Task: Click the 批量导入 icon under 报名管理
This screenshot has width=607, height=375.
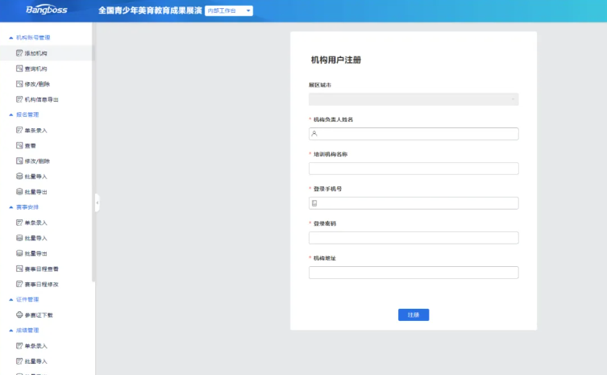Action: (x=19, y=176)
